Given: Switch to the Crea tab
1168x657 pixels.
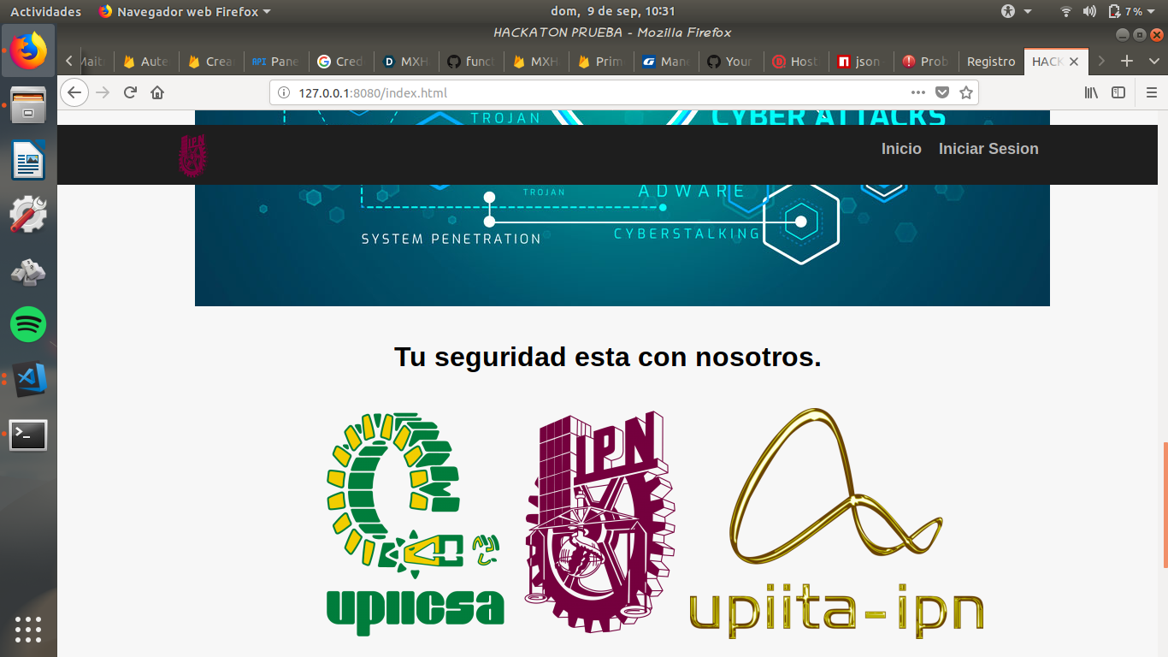Looking at the screenshot, I should tap(211, 62).
